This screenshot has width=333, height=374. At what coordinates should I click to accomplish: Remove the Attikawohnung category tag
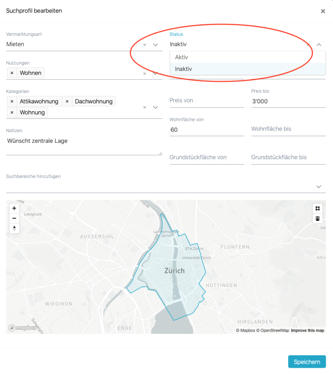click(12, 102)
